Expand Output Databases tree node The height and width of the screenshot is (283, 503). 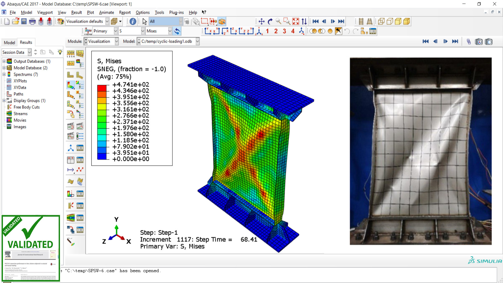(4, 61)
